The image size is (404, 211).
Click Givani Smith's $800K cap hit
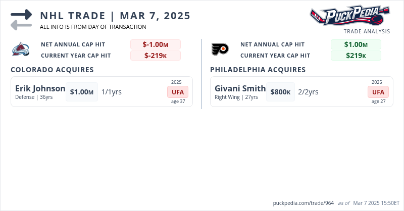coord(280,92)
